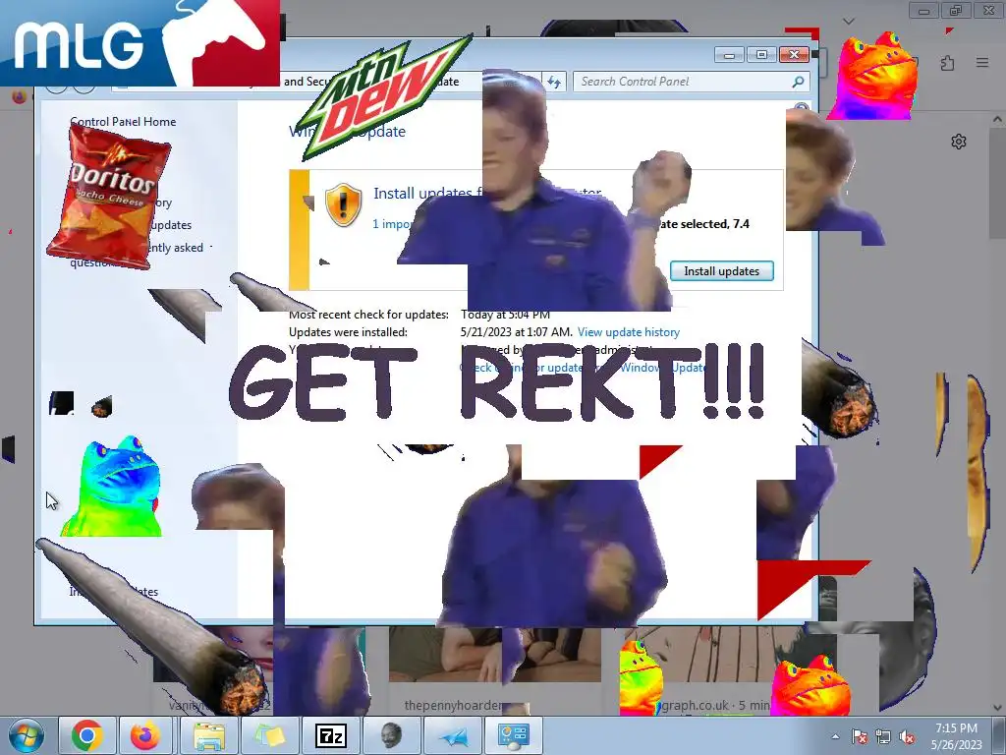Open the paper plane taskbar app
This screenshot has height=755, width=1006.
(x=453, y=735)
